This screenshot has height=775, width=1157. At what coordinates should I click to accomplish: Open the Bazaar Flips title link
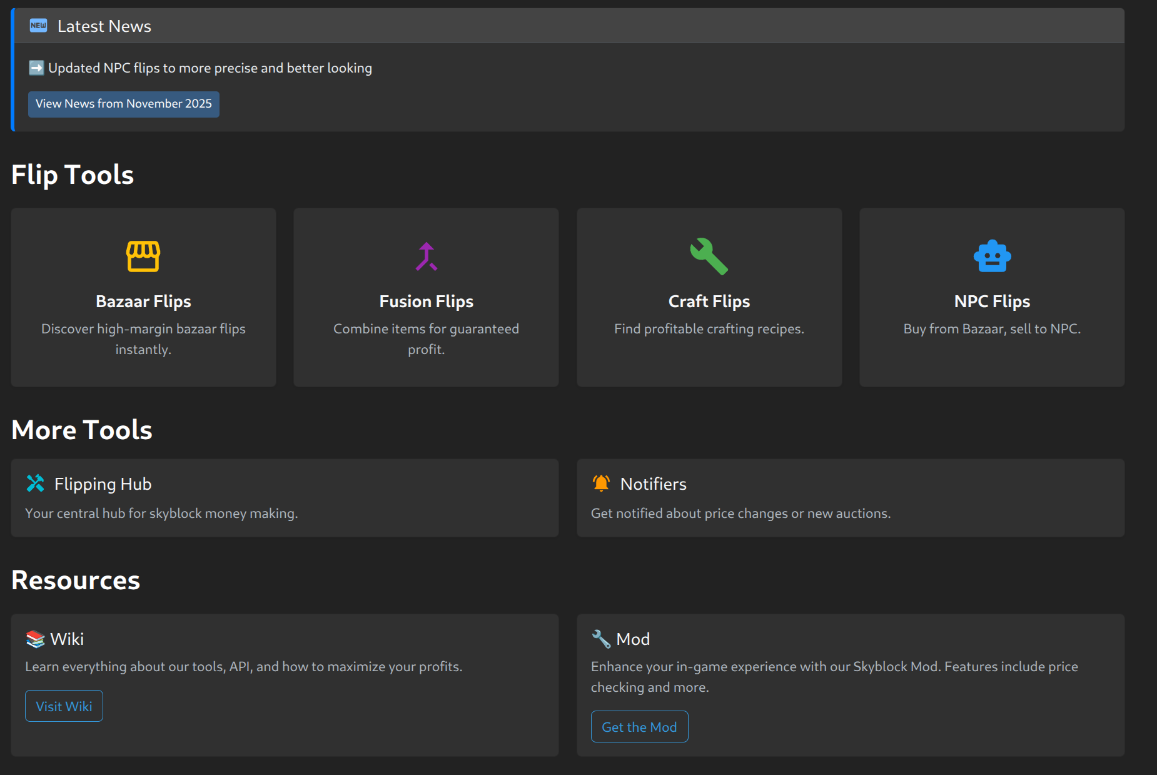[143, 301]
